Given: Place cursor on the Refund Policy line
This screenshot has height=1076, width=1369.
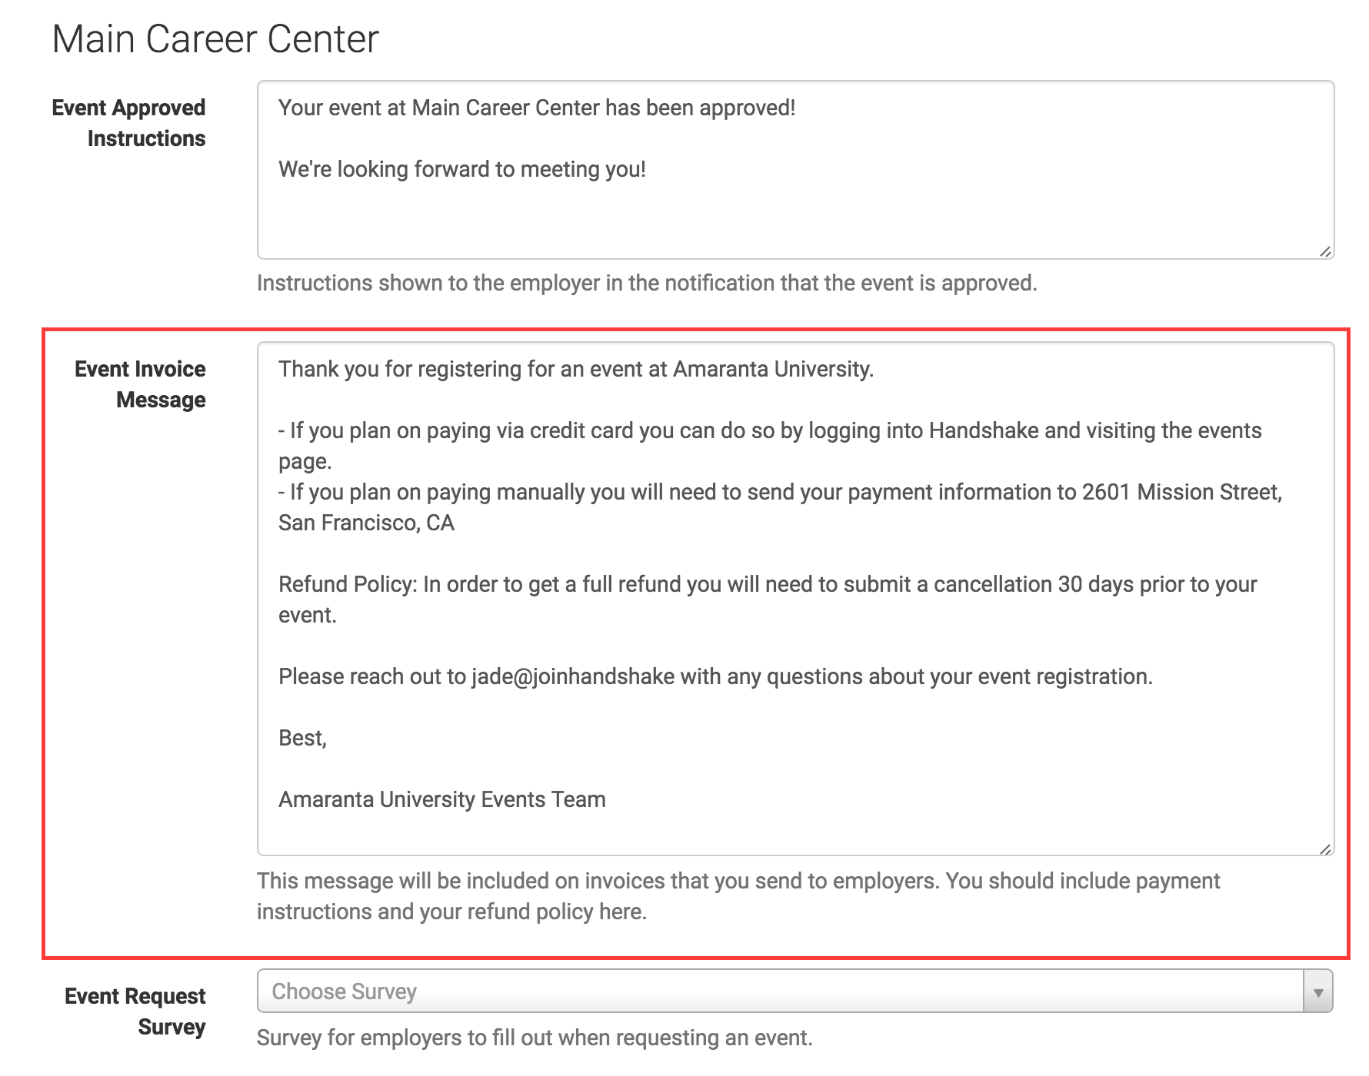Looking at the screenshot, I should point(767,584).
